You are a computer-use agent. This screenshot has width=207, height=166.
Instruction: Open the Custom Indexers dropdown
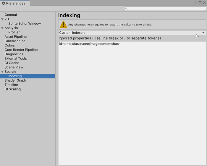[x=132, y=33]
